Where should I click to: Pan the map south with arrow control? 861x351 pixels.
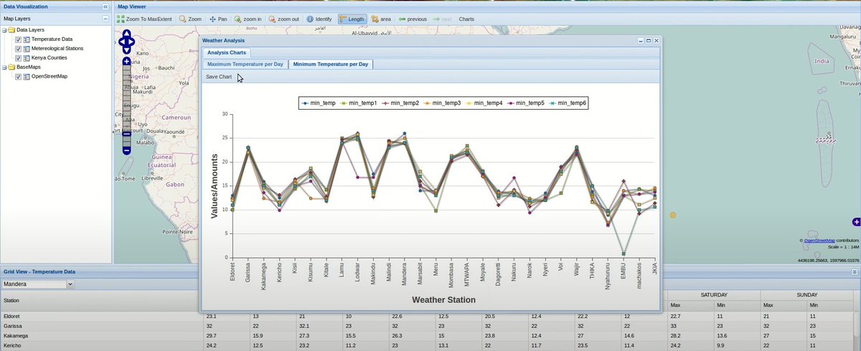click(x=126, y=51)
